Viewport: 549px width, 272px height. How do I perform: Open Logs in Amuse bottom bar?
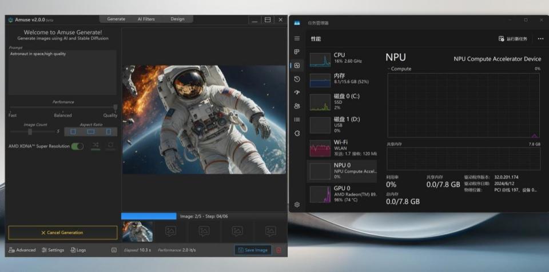[x=78, y=250]
